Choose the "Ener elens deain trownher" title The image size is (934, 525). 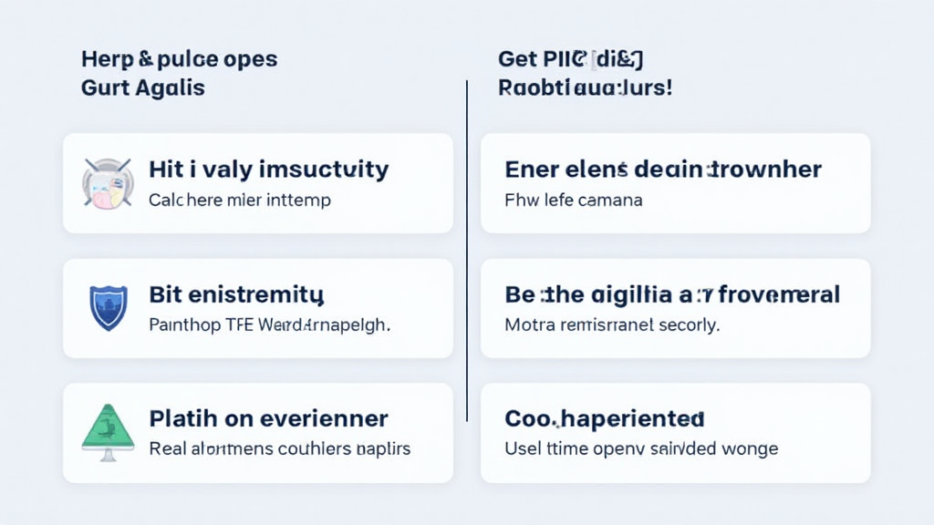[663, 170]
